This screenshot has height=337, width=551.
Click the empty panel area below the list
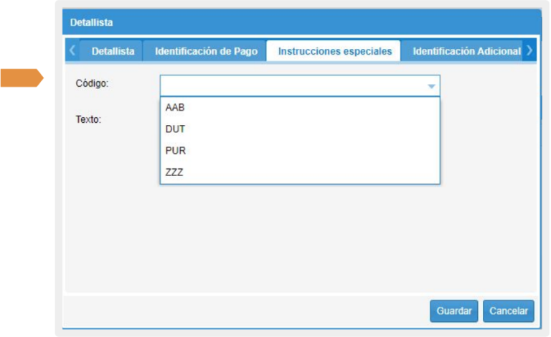(x=301, y=237)
